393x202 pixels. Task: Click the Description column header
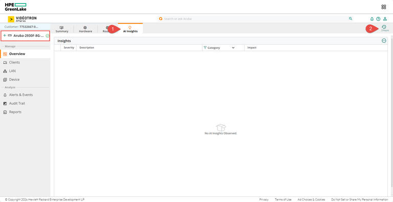point(86,47)
